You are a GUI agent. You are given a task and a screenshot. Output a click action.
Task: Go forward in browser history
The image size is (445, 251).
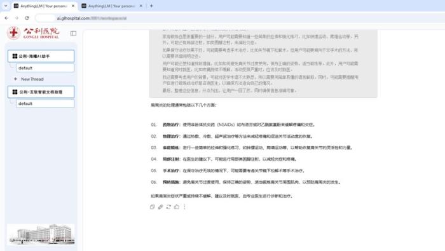click(x=17, y=18)
